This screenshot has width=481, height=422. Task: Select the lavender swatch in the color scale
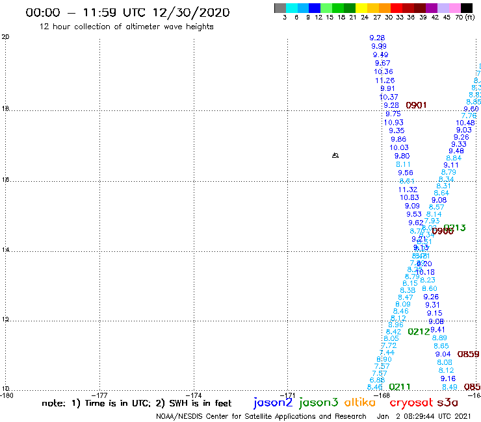443,8
